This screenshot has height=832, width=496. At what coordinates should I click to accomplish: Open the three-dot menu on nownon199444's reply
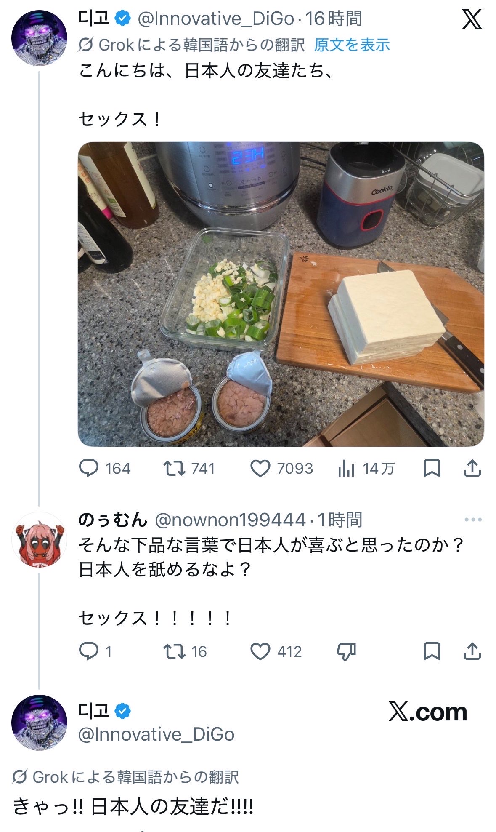[473, 520]
